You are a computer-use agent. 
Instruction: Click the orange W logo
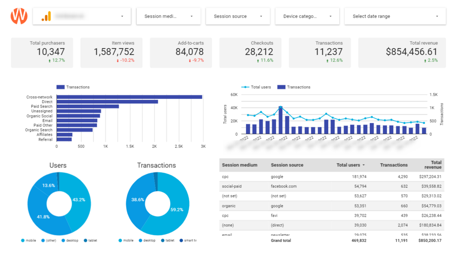(19, 16)
